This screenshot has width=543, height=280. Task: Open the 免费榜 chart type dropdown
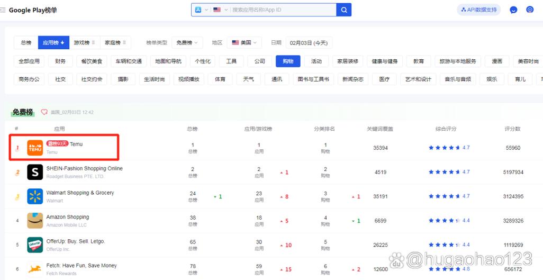187,43
